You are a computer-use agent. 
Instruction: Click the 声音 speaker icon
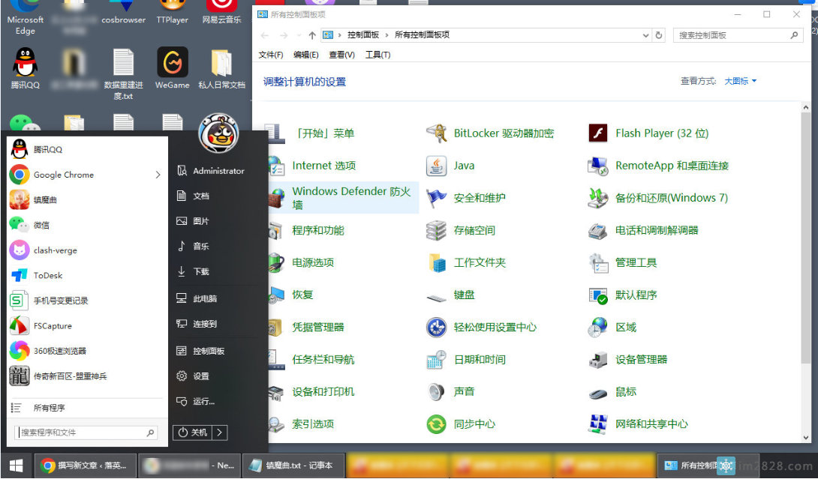pyautogui.click(x=436, y=392)
